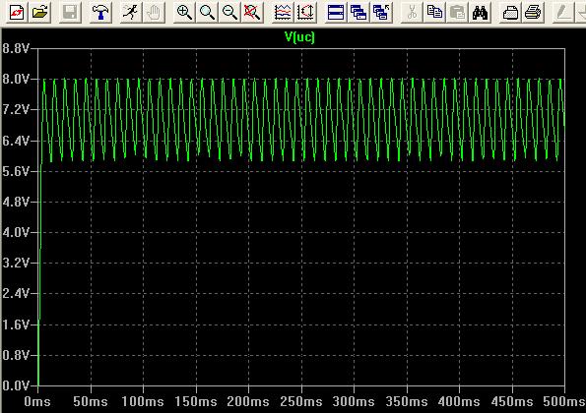
Task: Select the zoom in magnifier tool
Action: click(x=184, y=13)
